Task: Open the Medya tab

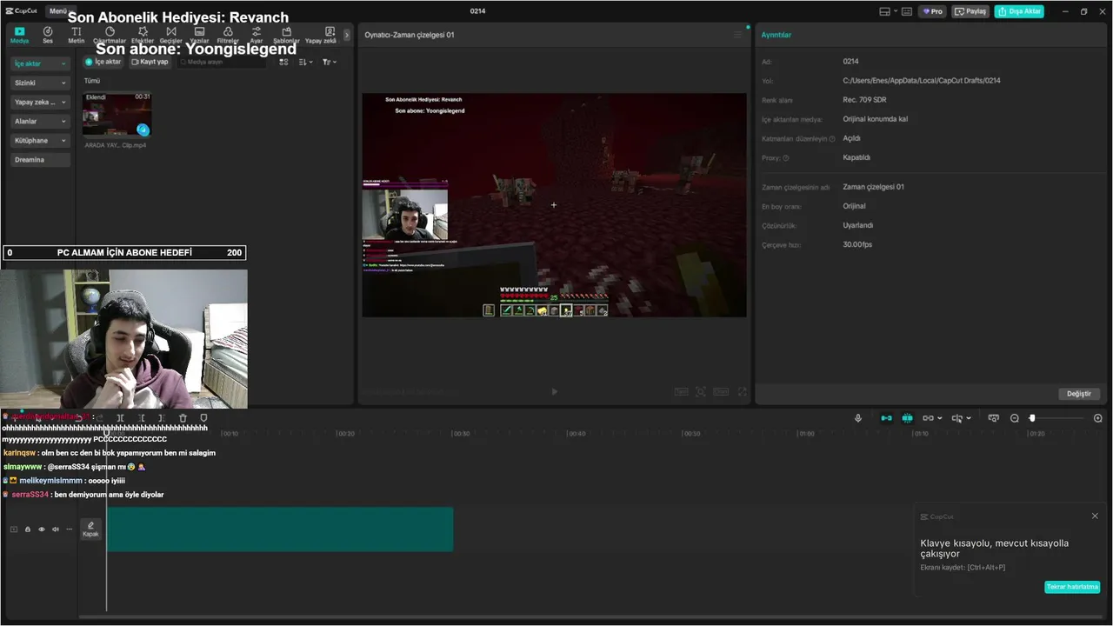Action: click(19, 35)
